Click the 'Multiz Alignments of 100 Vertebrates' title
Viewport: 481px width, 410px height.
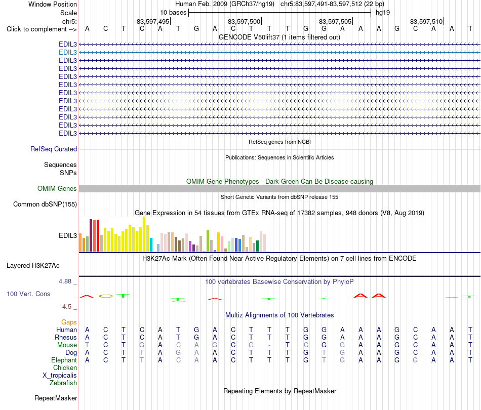point(279,315)
